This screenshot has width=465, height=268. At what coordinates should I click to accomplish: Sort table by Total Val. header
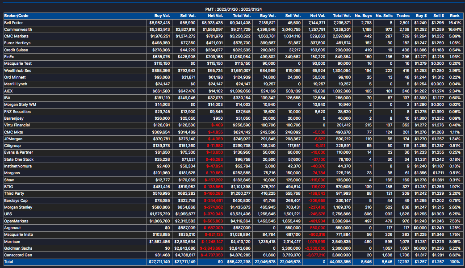tap(241, 16)
